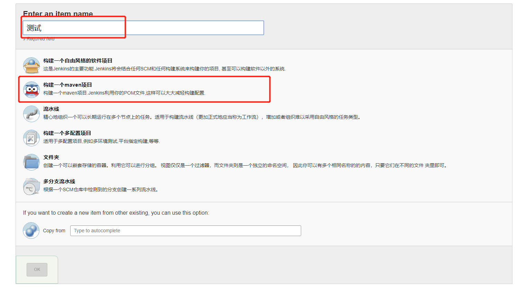The image size is (518, 293).
Task: Click the Maven description mentioning POM文件
Action: tap(124, 93)
